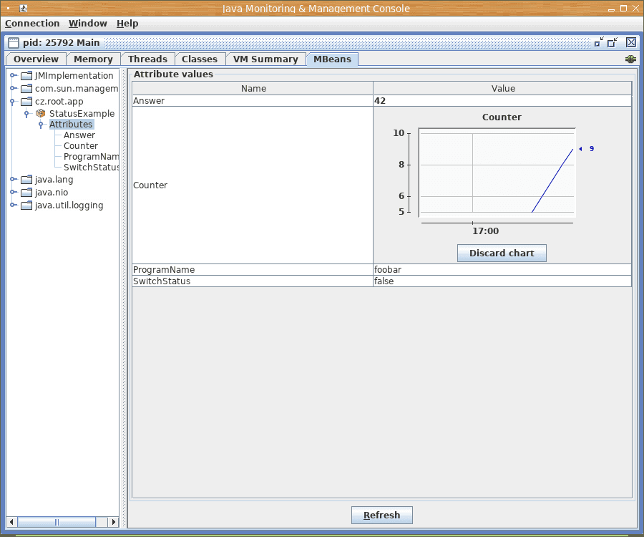Open the Connection menu
This screenshot has width=644, height=537.
(x=32, y=24)
